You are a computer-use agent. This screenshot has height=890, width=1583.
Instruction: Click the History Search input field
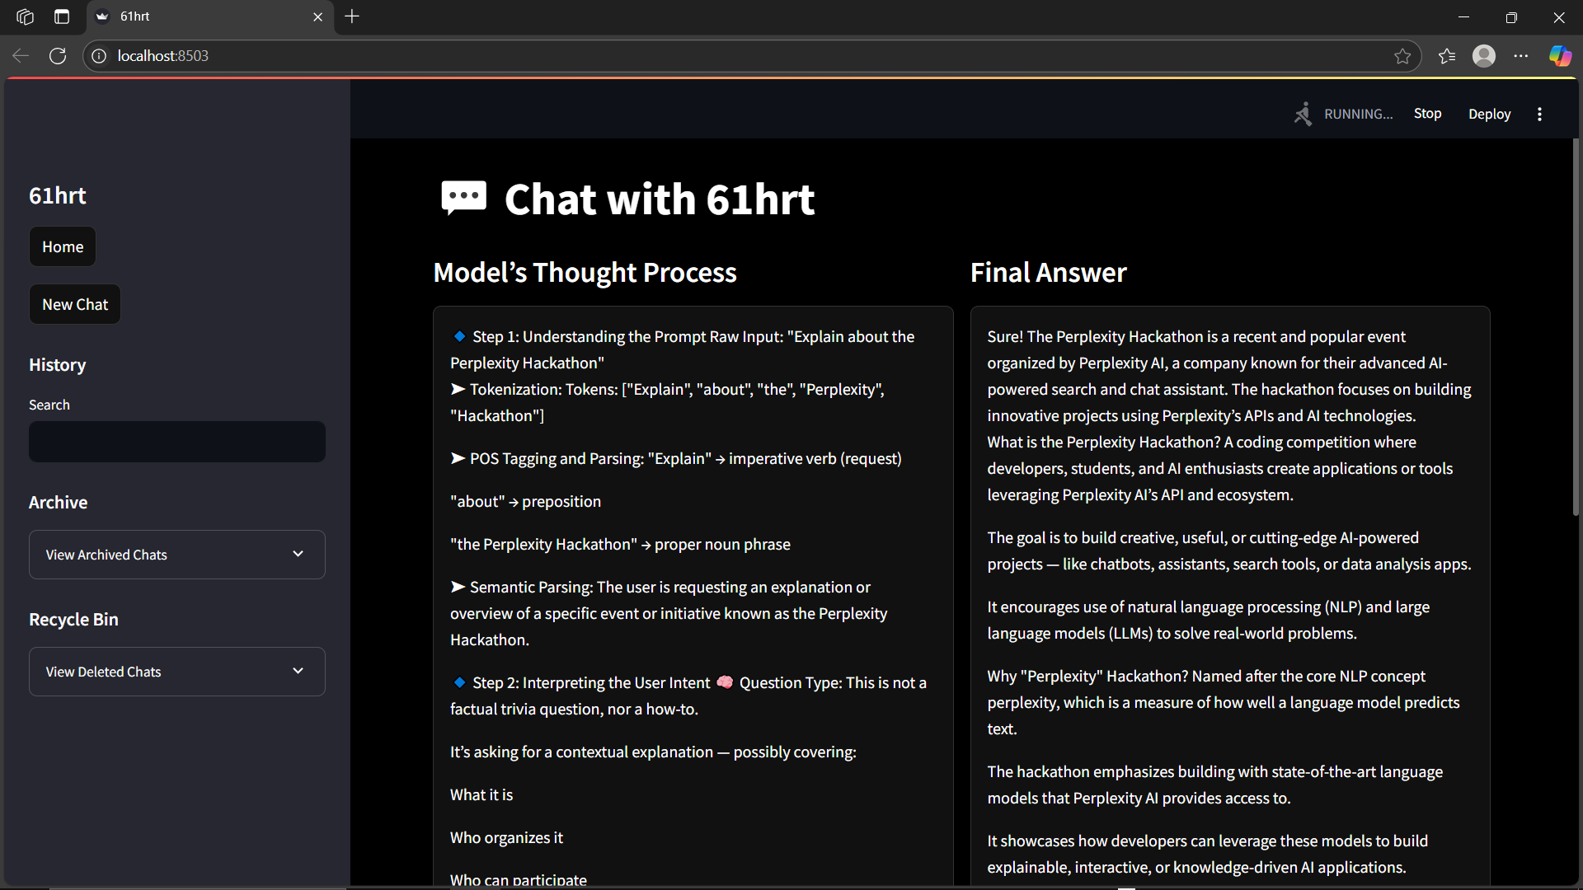177,442
